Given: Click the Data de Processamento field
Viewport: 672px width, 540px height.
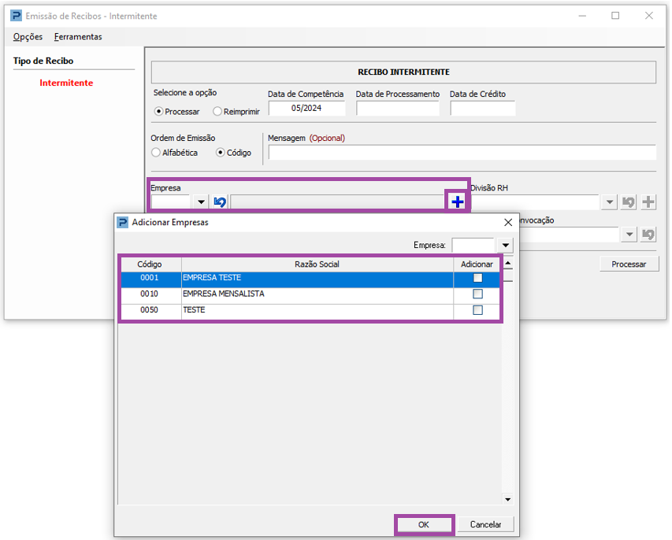Looking at the screenshot, I should click(398, 109).
